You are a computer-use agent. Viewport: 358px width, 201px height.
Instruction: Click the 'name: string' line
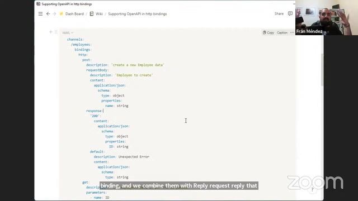click(117, 106)
